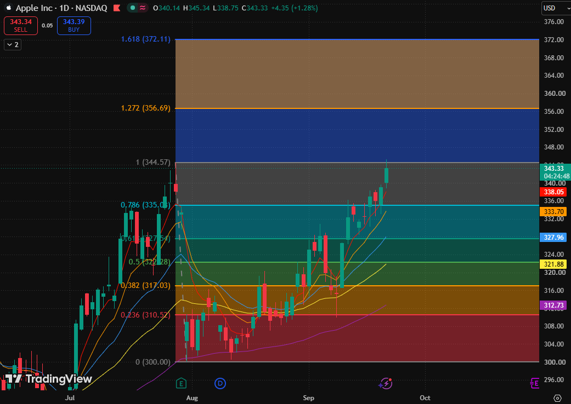The width and height of the screenshot is (571, 404).
Task: Click the orange 333.70 price tag
Action: click(x=553, y=211)
